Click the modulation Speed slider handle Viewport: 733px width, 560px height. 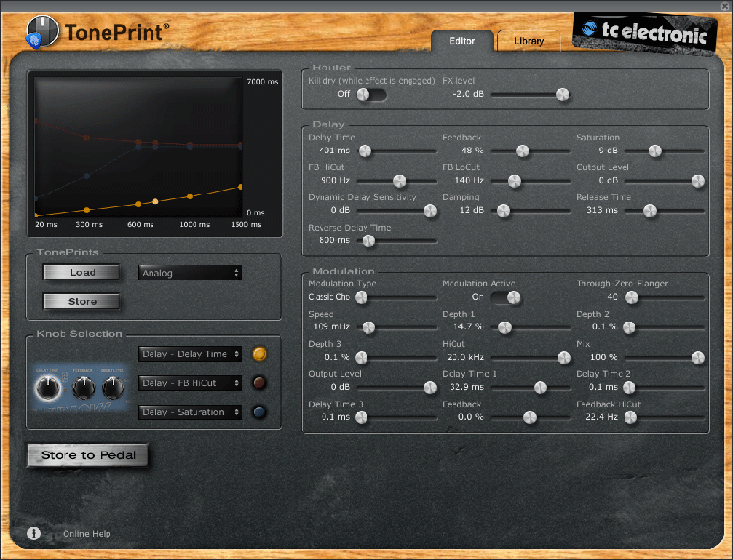click(x=368, y=327)
